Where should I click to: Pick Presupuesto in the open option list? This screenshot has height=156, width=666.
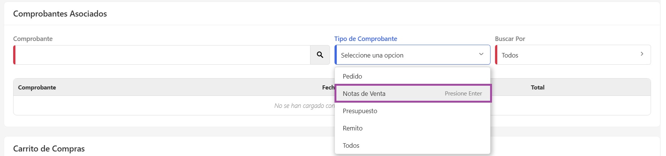pyautogui.click(x=360, y=111)
